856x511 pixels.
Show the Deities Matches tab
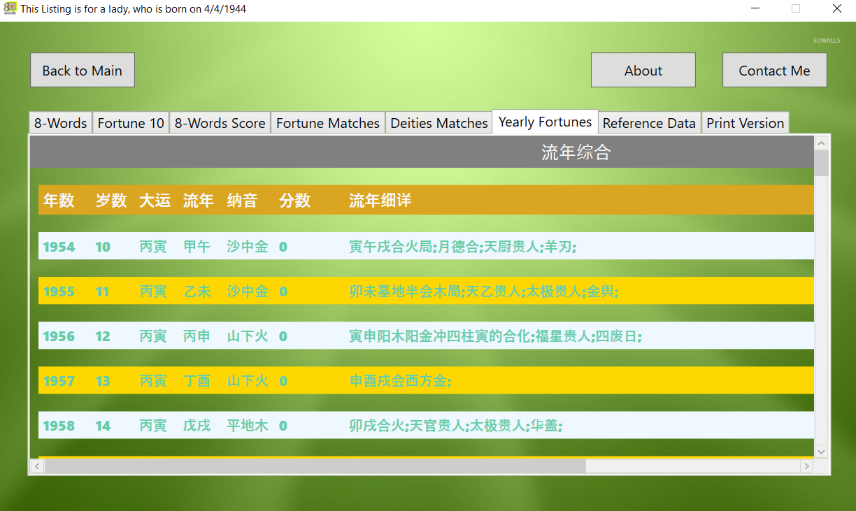[x=438, y=123]
